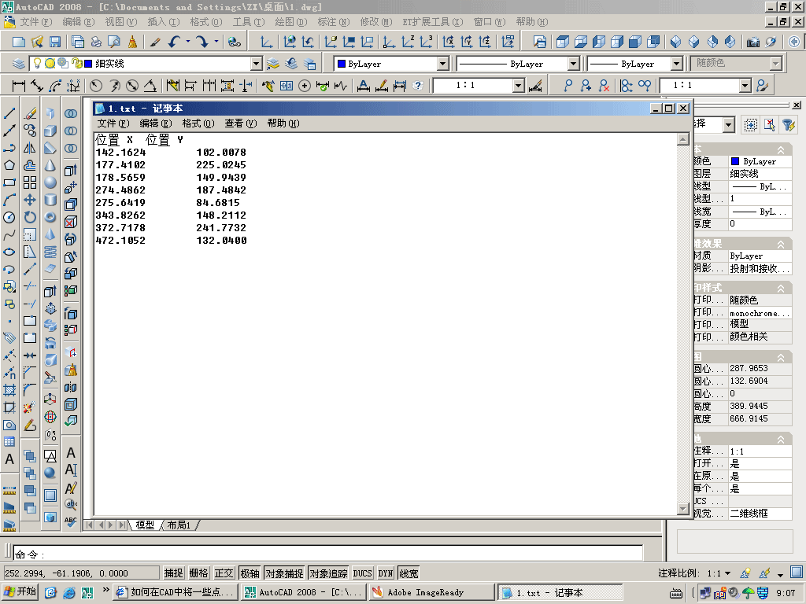Click the Redo arrow icon
Screen dimensions: 806x604
pyautogui.click(x=202, y=42)
